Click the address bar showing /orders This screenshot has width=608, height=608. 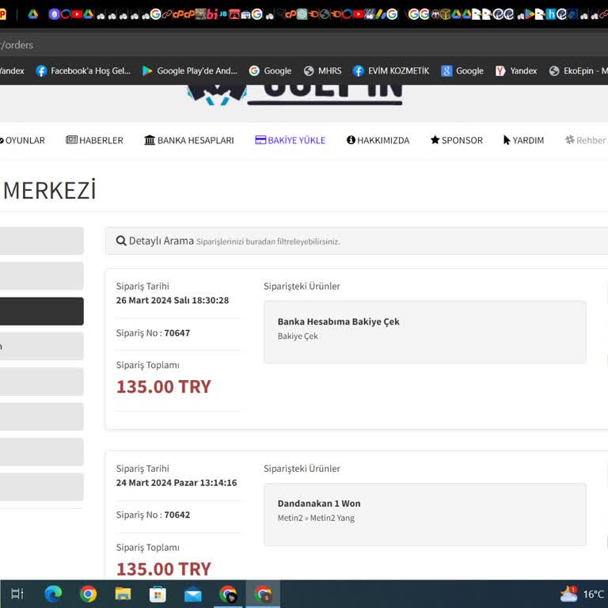coord(304,44)
